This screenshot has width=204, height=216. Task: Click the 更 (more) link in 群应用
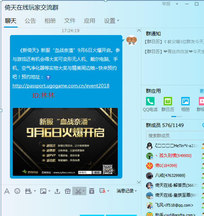202,91
